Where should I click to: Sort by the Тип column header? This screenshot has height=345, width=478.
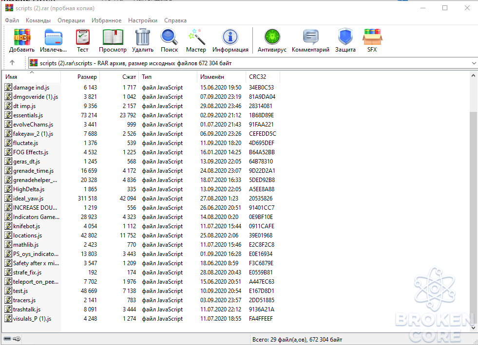click(x=168, y=77)
